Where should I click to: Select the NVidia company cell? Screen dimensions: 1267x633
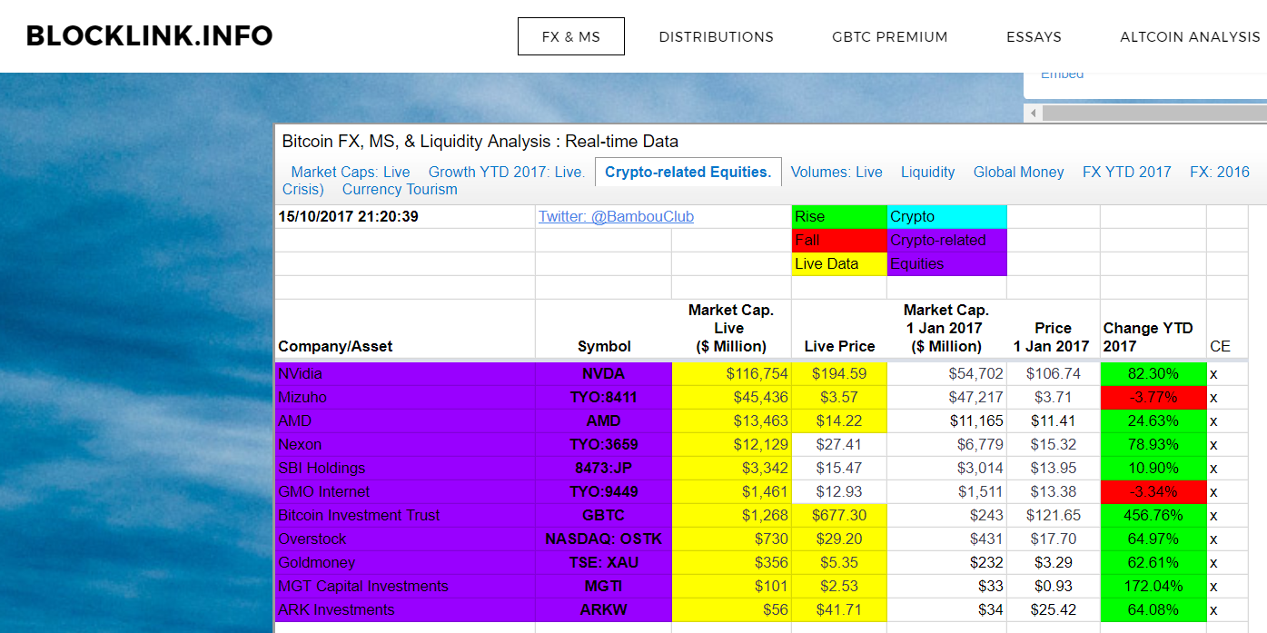tap(405, 373)
